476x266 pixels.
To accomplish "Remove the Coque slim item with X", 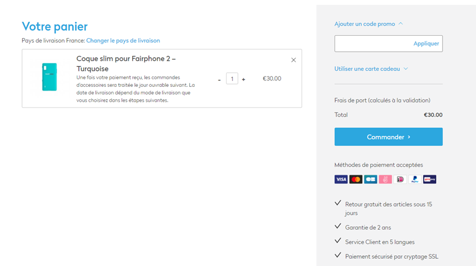I will click(293, 60).
